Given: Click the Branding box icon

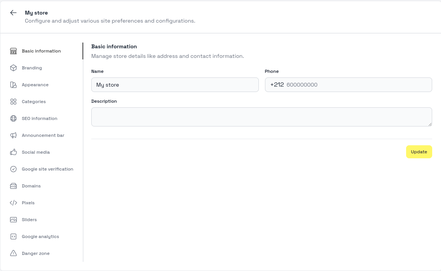Looking at the screenshot, I should click(x=13, y=68).
